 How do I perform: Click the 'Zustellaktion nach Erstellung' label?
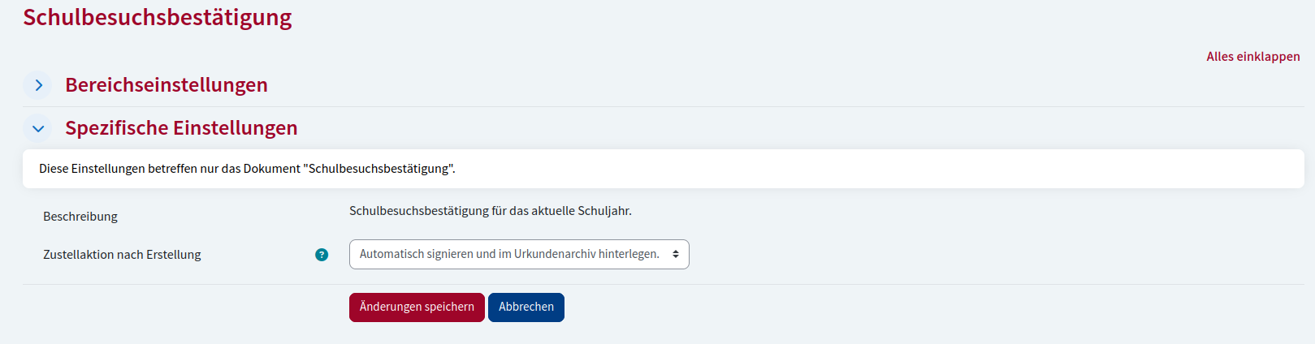coord(122,255)
